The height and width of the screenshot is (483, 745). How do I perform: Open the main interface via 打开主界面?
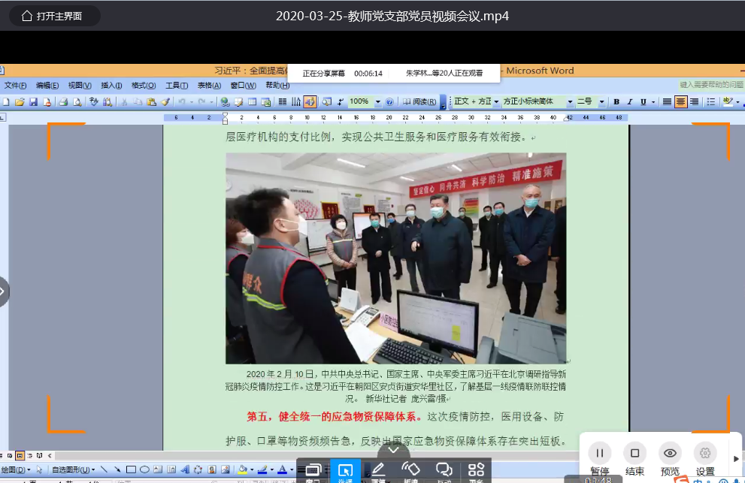click(53, 16)
